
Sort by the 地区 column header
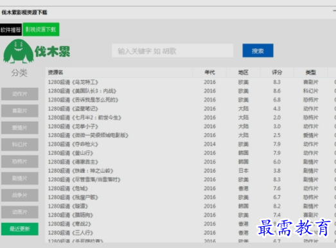pos(243,72)
